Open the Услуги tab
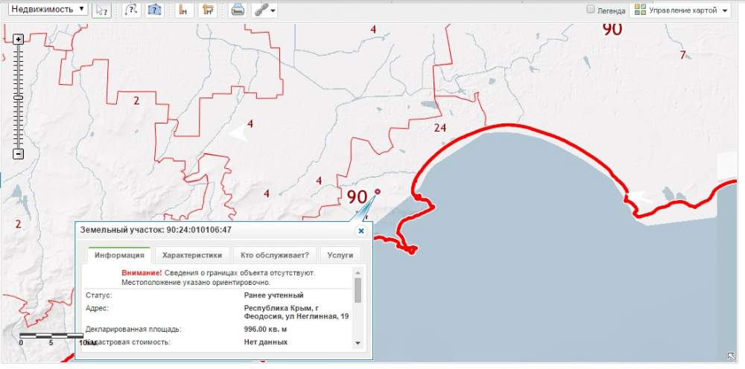Image resolution: width=745 pixels, height=369 pixels. pos(340,254)
